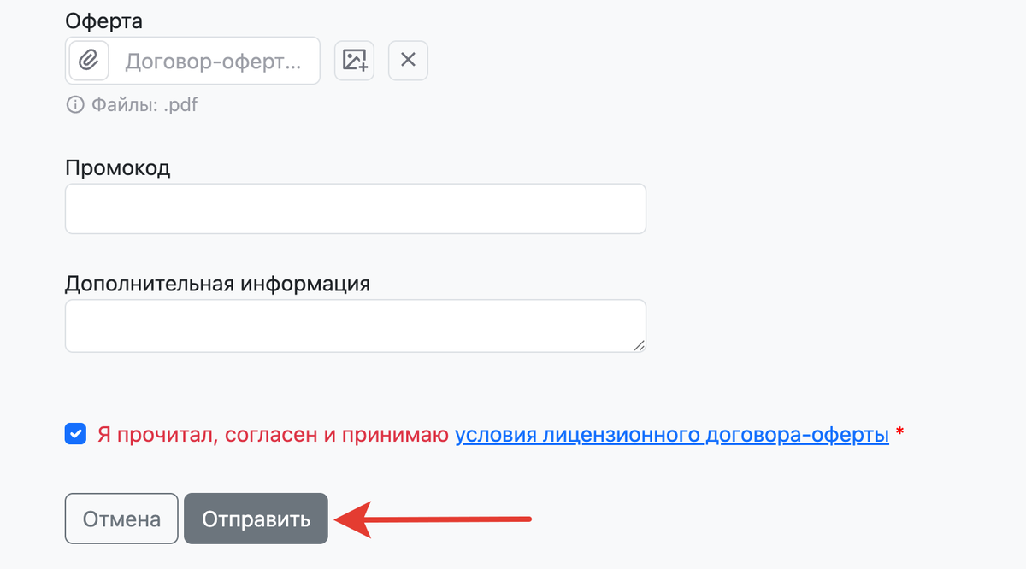Submit the form with Отправить
Image resolution: width=1026 pixels, height=569 pixels.
tap(256, 519)
